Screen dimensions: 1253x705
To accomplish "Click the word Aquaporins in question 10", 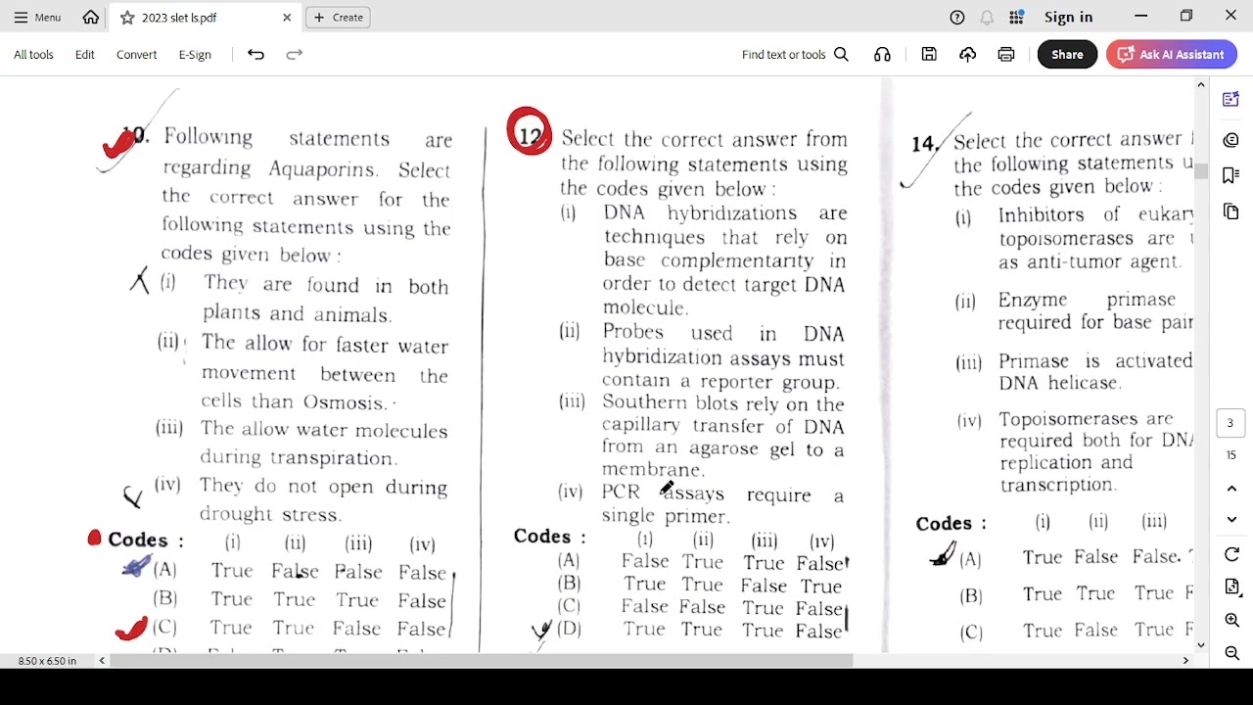I will pyautogui.click(x=323, y=169).
